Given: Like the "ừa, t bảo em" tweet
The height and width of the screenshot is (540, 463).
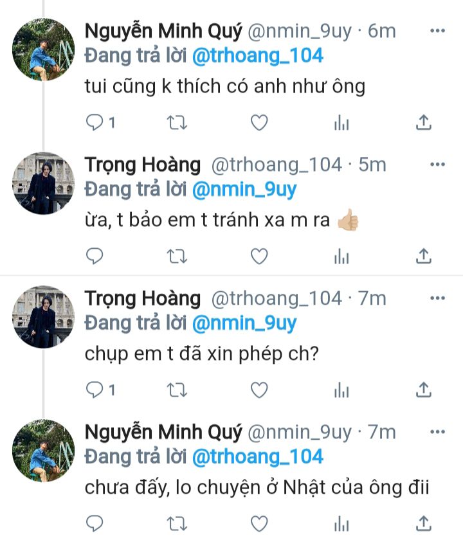Looking at the screenshot, I should (259, 256).
